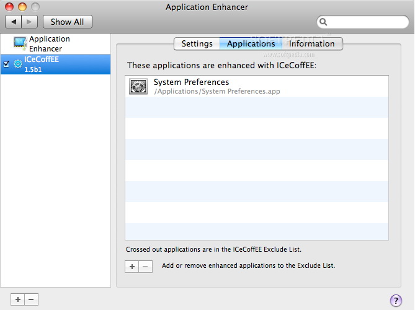Click the ICeCoffEE gear icon
The image size is (415, 310).
click(18, 64)
